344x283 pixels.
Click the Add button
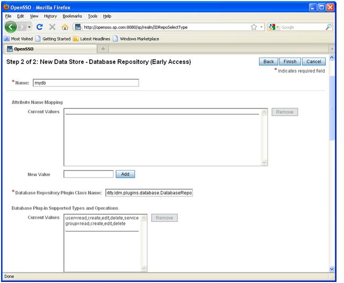click(x=125, y=174)
